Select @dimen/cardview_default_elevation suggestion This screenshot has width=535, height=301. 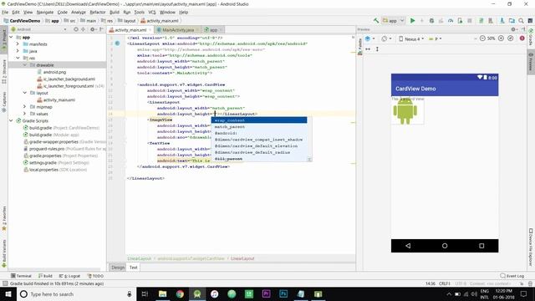[x=259, y=145]
